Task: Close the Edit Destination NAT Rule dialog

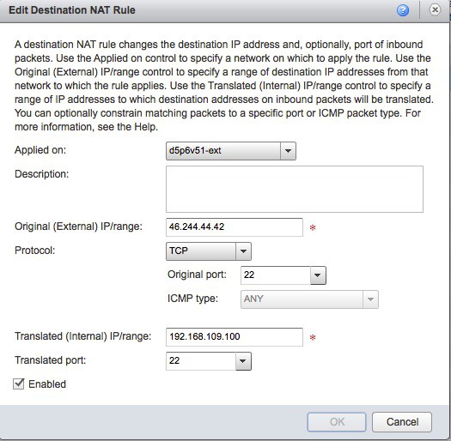Action: pos(435,9)
